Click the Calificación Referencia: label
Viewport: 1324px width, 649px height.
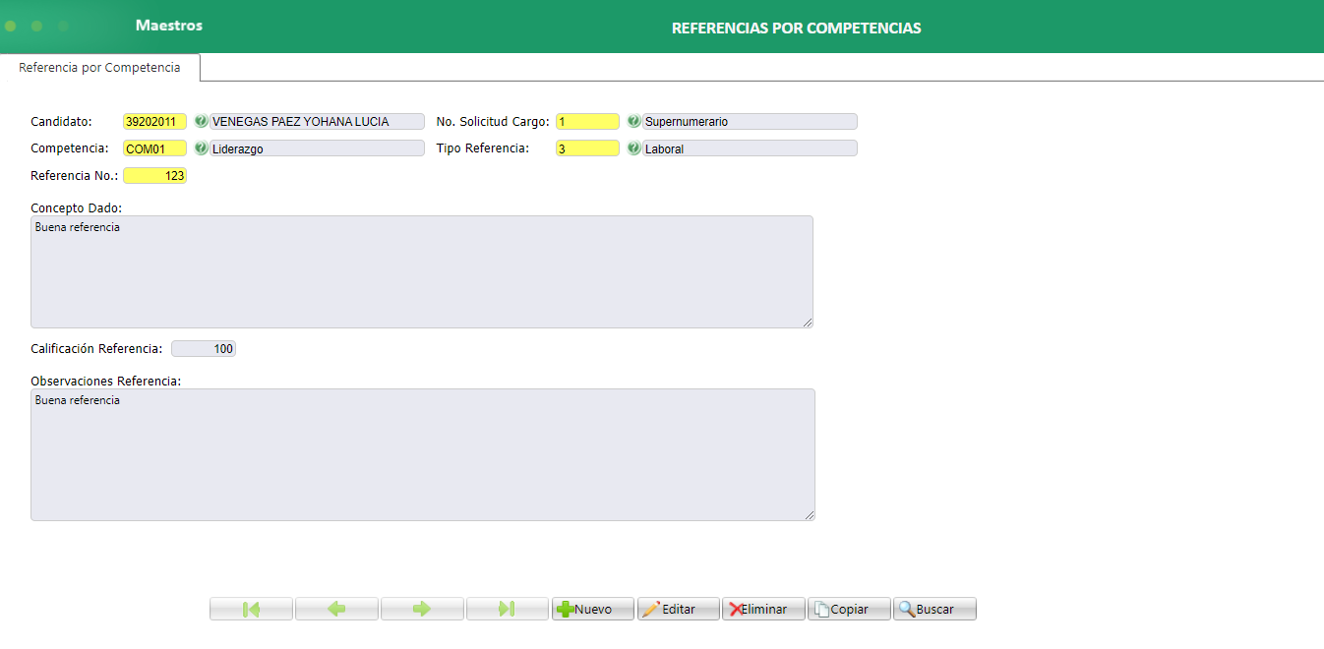point(96,349)
